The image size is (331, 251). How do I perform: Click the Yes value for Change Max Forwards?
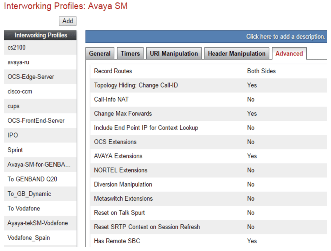click(252, 113)
